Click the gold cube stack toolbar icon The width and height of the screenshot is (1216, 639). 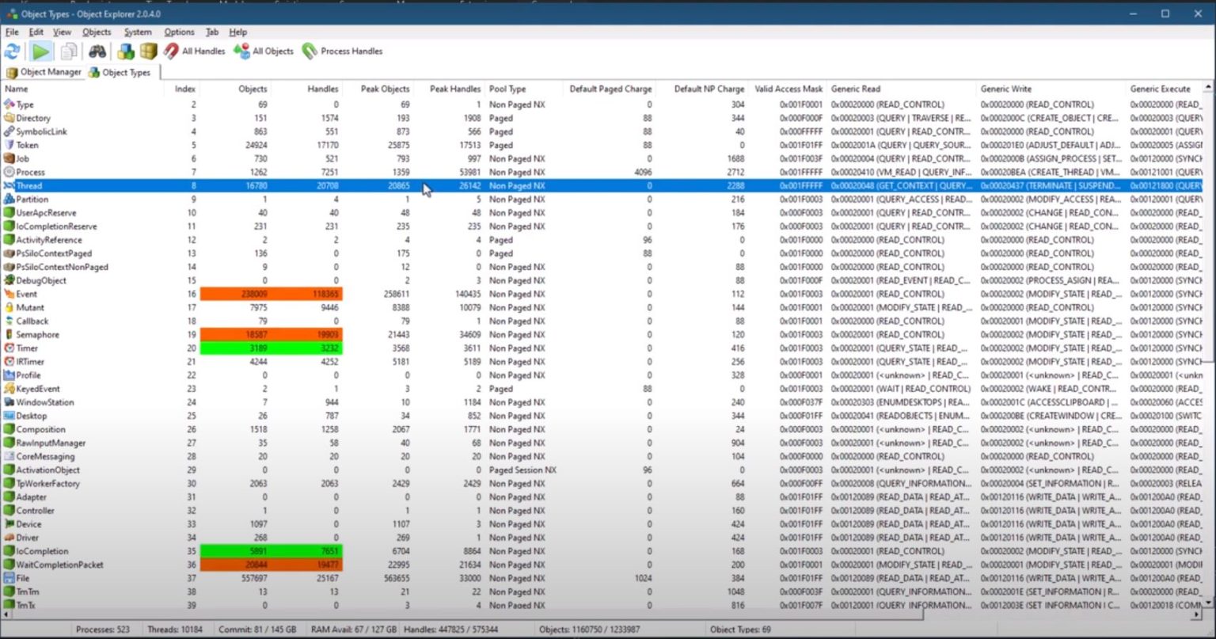pyautogui.click(x=147, y=51)
